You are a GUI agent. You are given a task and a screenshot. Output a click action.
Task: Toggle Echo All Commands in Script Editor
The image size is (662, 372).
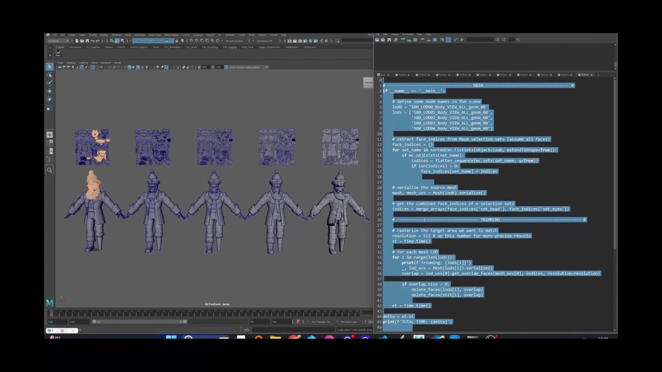click(442, 40)
